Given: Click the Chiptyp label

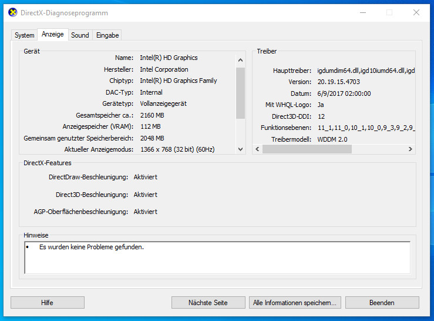Looking at the screenshot, I should coord(121,81).
